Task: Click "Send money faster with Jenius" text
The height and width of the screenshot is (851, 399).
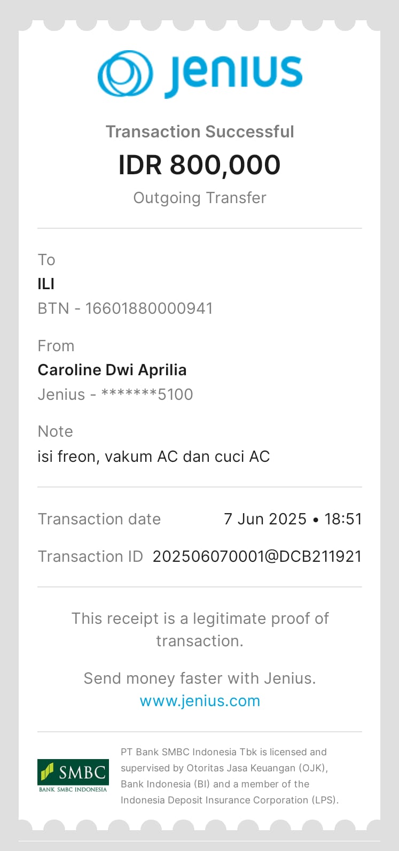Action: pyautogui.click(x=200, y=678)
